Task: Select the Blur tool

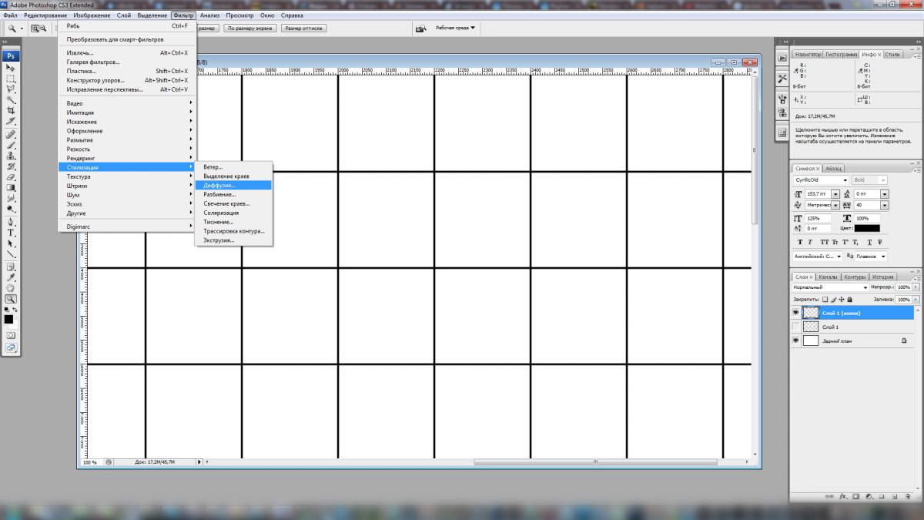Action: (12, 198)
